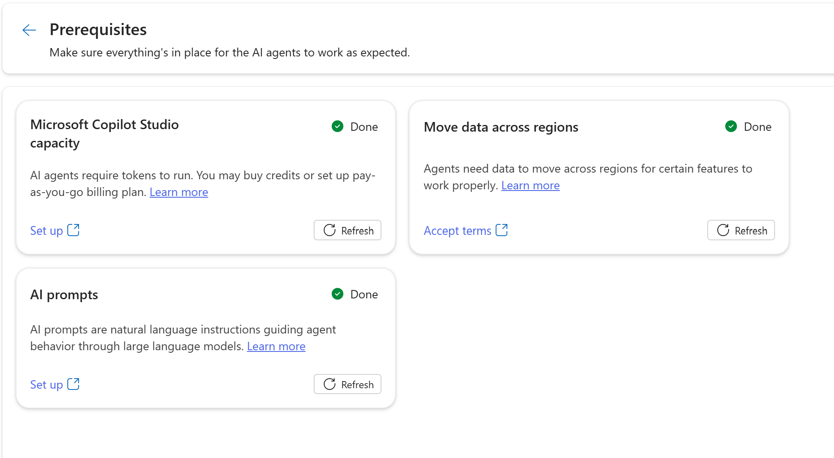Image resolution: width=834 pixels, height=458 pixels.
Task: Click the refresh icon on Move data across regions card
Action: 724,230
